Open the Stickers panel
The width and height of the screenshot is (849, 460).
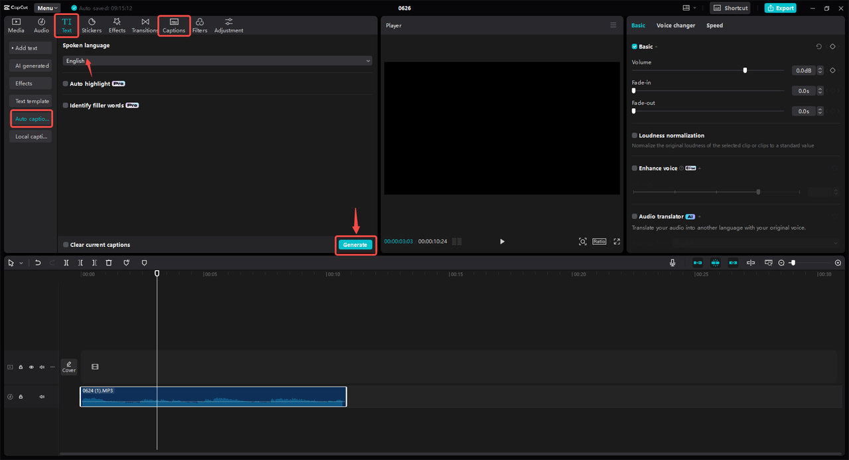point(92,26)
